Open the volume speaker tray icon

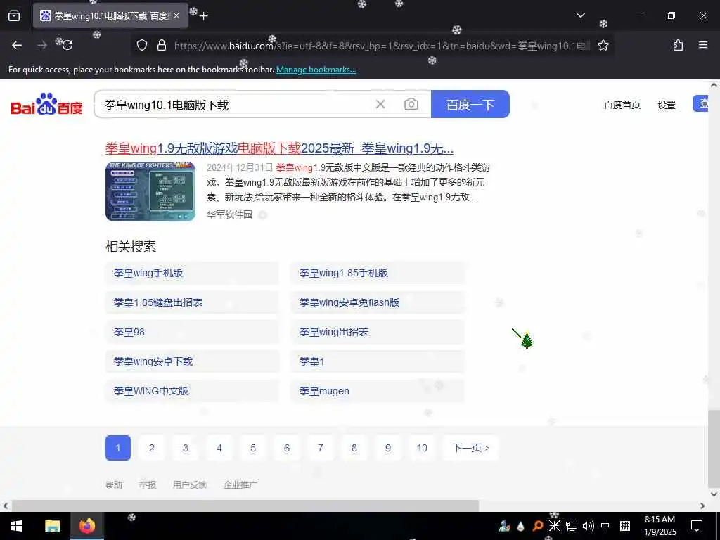tap(588, 526)
